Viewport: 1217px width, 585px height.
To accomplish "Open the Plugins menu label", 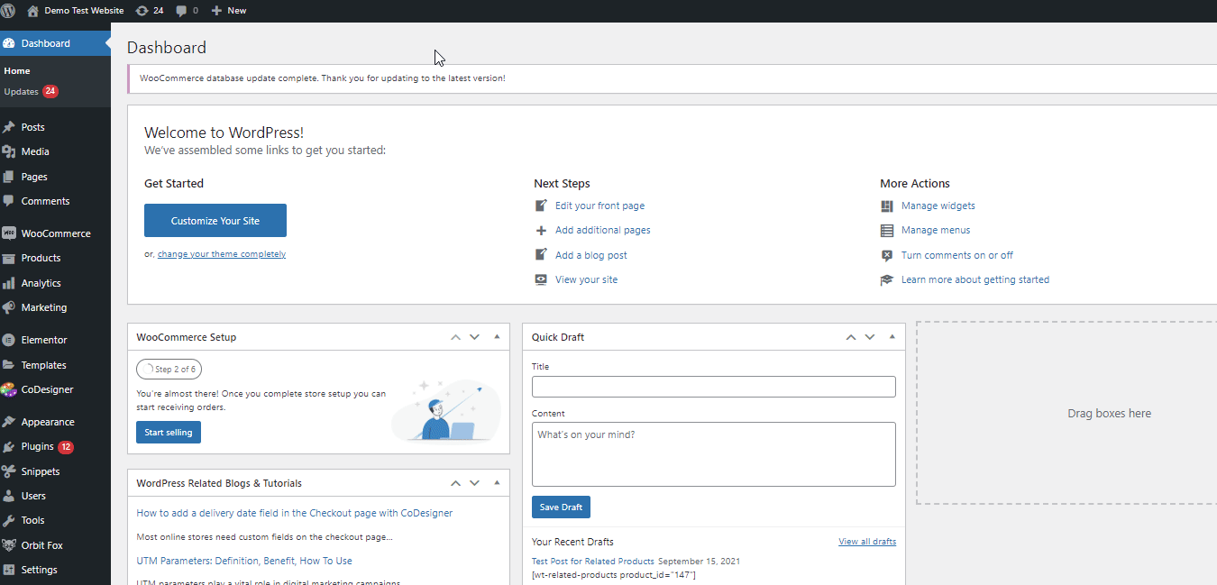I will (38, 446).
